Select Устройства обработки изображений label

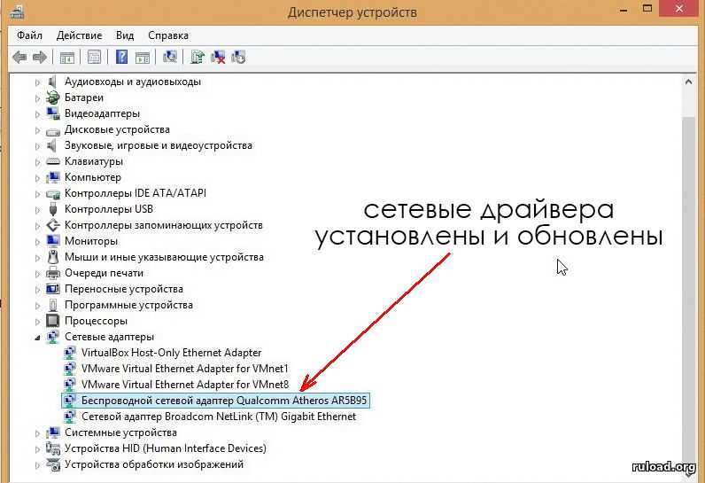[x=154, y=464]
